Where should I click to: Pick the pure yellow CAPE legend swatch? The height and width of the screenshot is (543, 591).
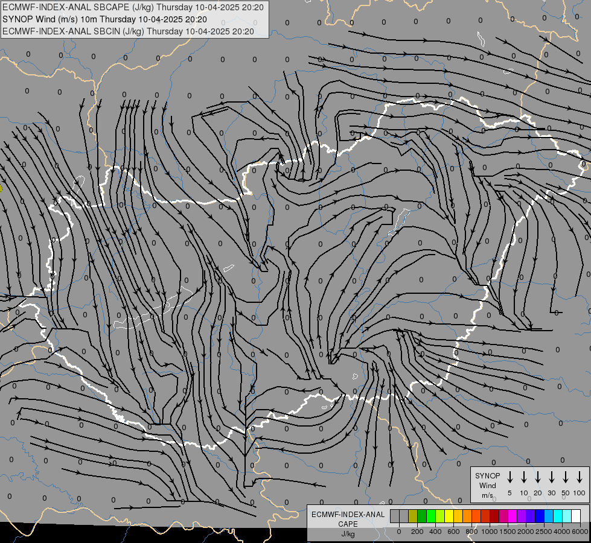449,516
